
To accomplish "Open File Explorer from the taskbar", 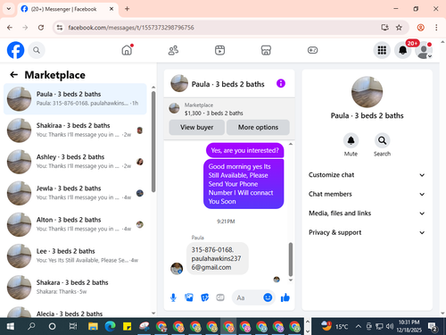I will (93, 327).
